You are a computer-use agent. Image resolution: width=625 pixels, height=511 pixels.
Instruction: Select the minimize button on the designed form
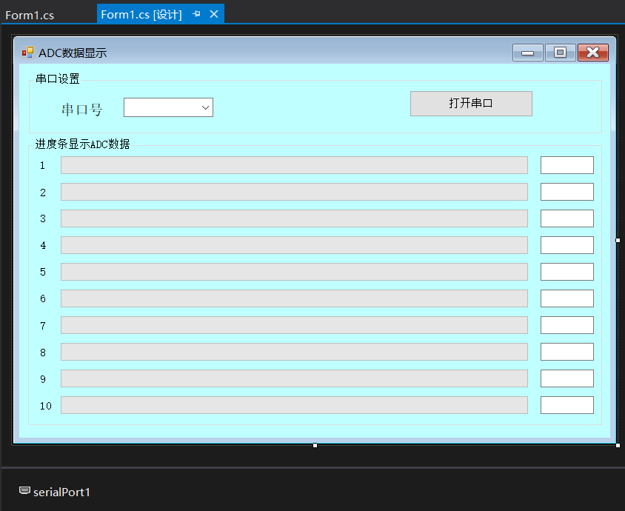(x=527, y=53)
